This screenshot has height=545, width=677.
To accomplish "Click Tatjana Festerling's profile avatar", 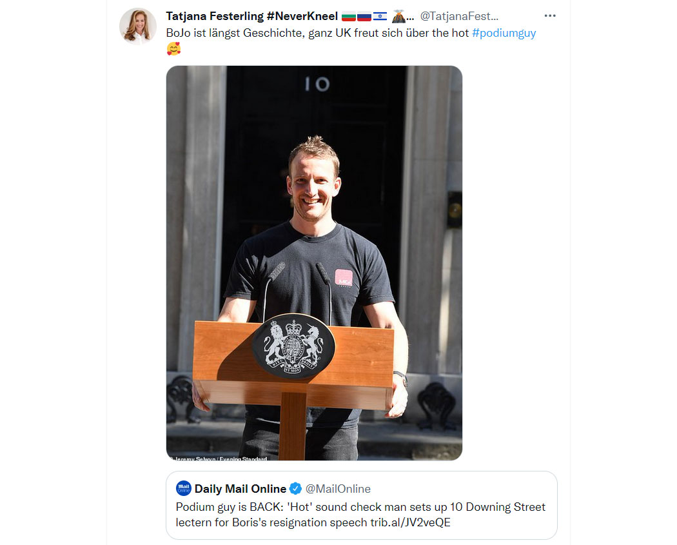I will [x=138, y=26].
